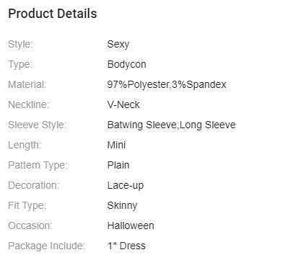Click the Bodycon type value

126,65
